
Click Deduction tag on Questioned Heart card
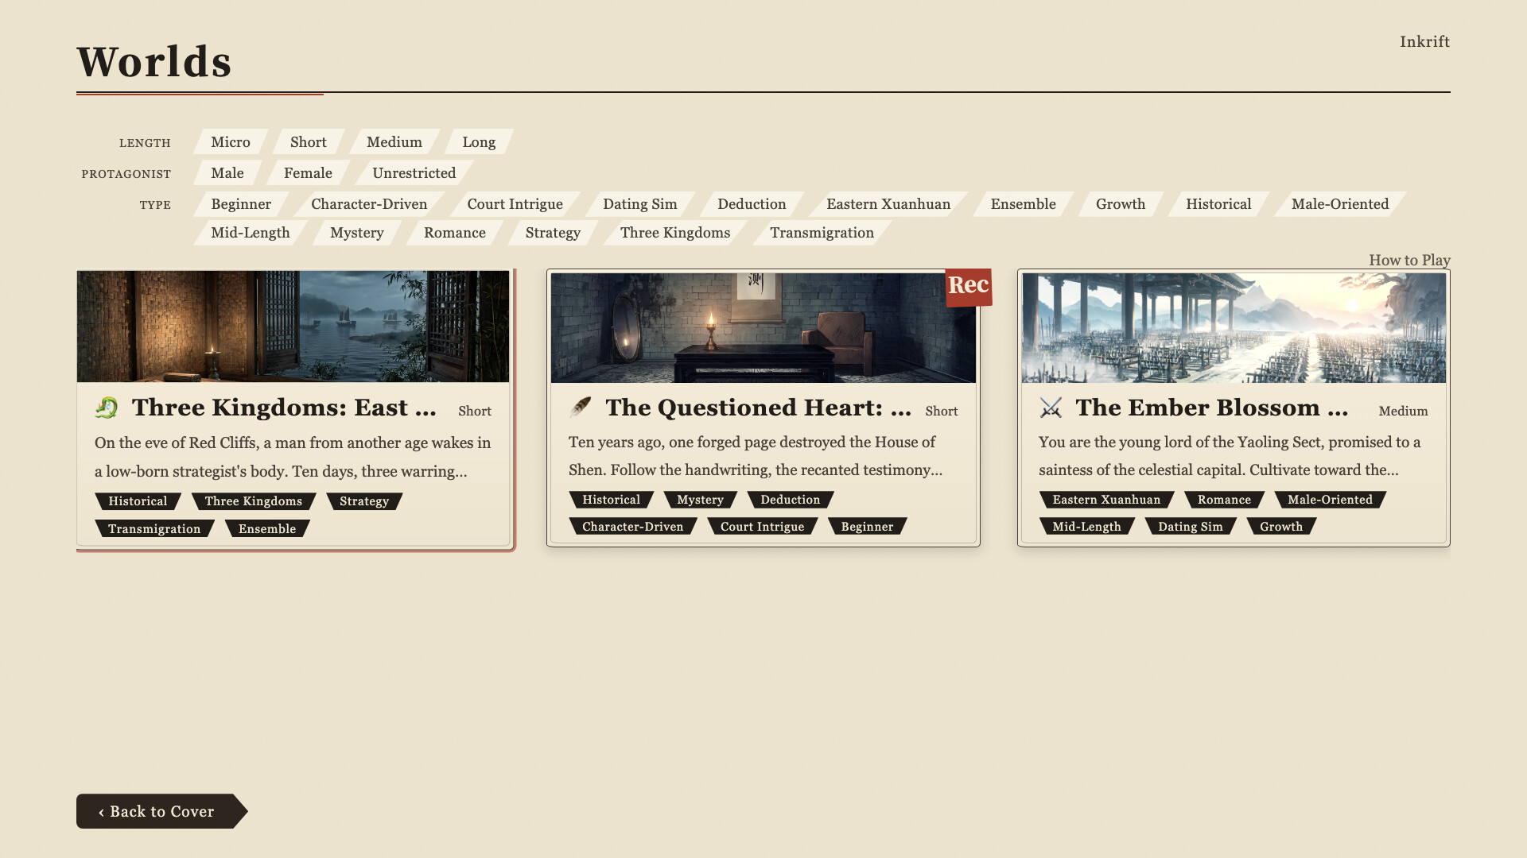pyautogui.click(x=790, y=500)
